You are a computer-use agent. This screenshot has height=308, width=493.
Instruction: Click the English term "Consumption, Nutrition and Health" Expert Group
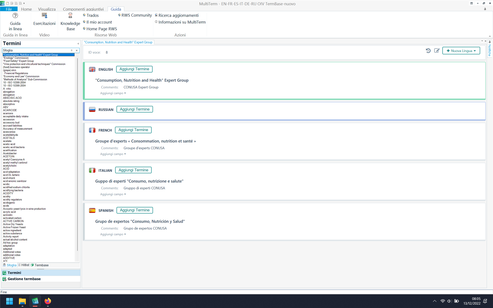coord(142,80)
